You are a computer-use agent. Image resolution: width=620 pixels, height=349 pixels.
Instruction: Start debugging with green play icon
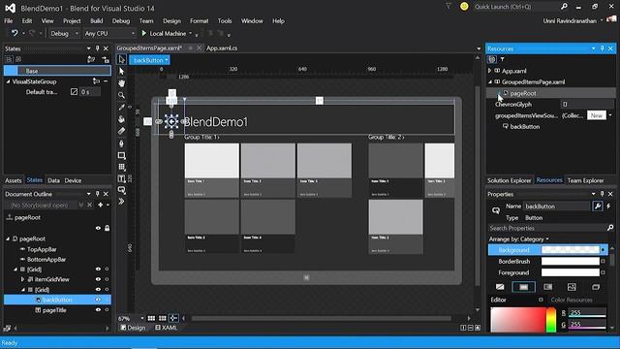144,33
